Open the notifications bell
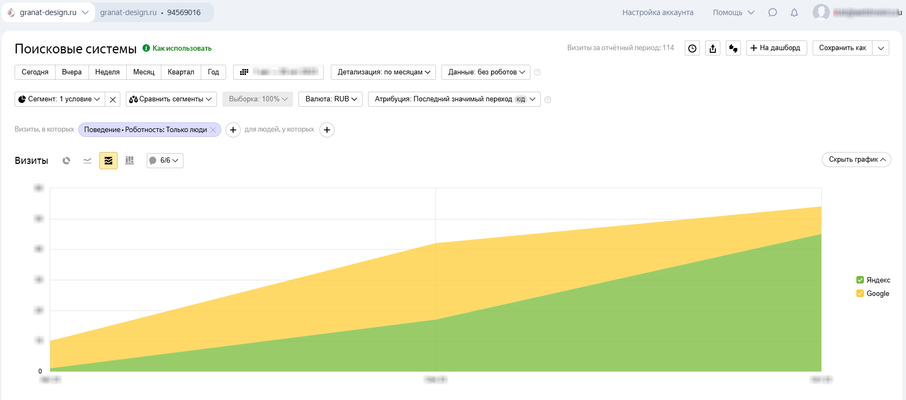 click(794, 12)
